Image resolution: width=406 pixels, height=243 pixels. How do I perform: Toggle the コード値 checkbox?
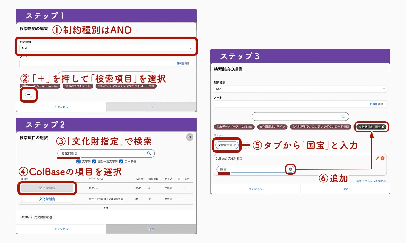click(121, 161)
